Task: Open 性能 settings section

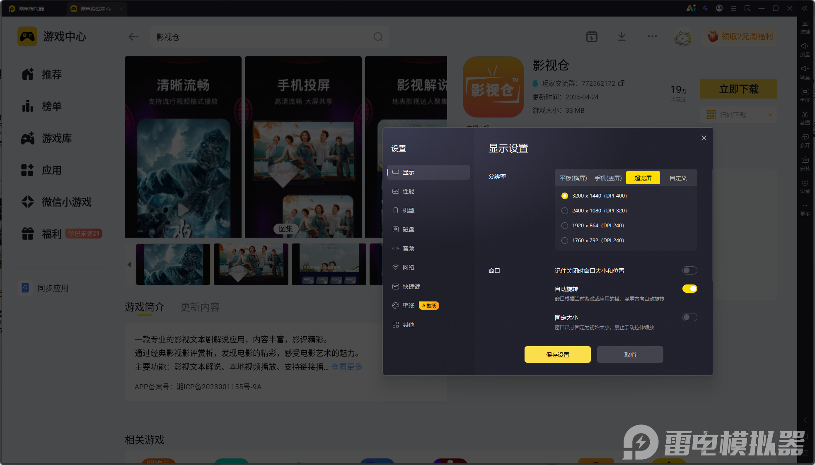Action: pyautogui.click(x=428, y=191)
